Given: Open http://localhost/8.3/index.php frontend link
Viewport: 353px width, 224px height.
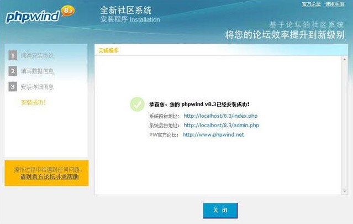Looking at the screenshot, I should [220, 116].
